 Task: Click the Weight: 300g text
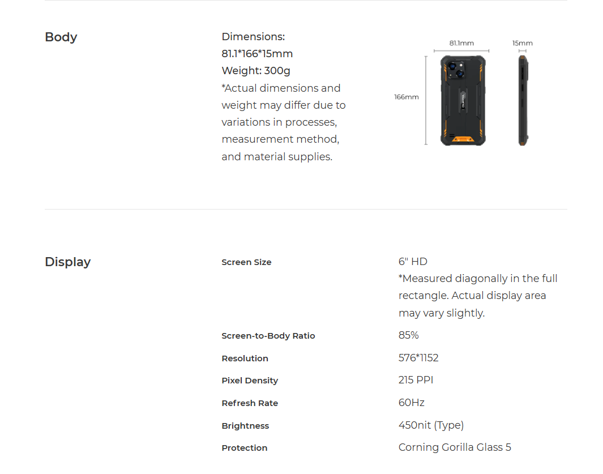pyautogui.click(x=256, y=71)
